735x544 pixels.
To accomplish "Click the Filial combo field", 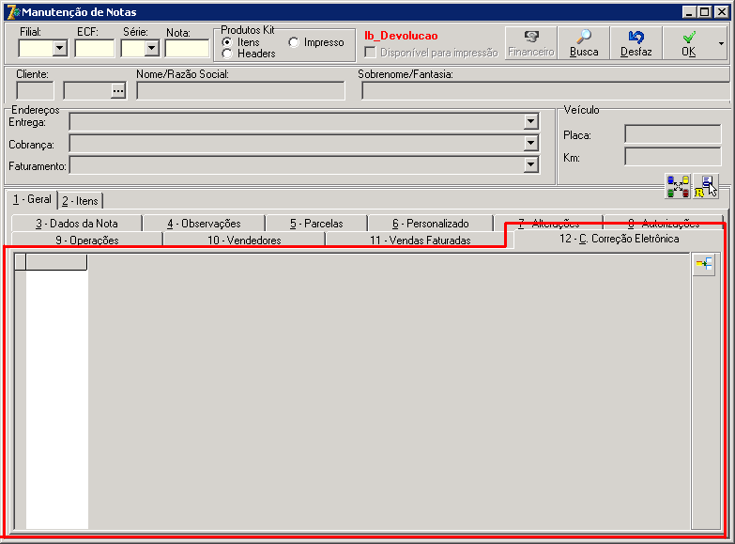I will (x=42, y=48).
